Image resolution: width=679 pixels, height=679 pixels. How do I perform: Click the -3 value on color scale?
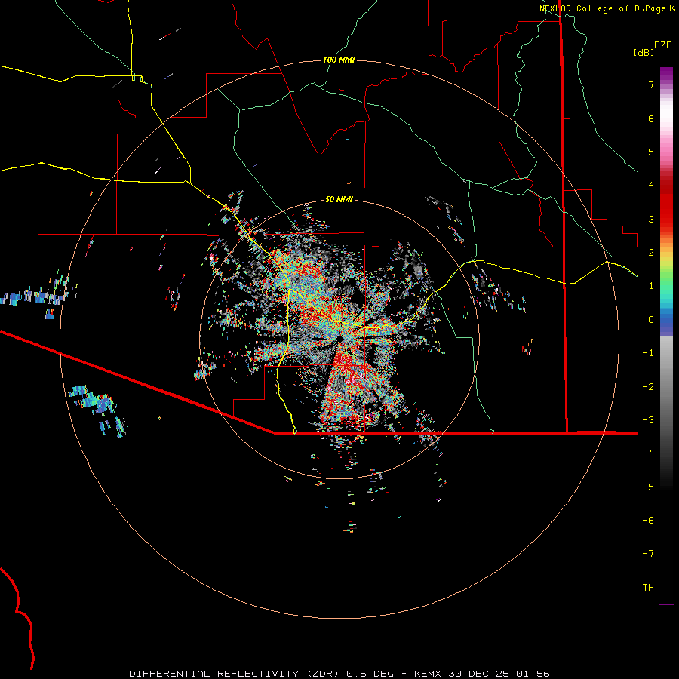coord(648,420)
